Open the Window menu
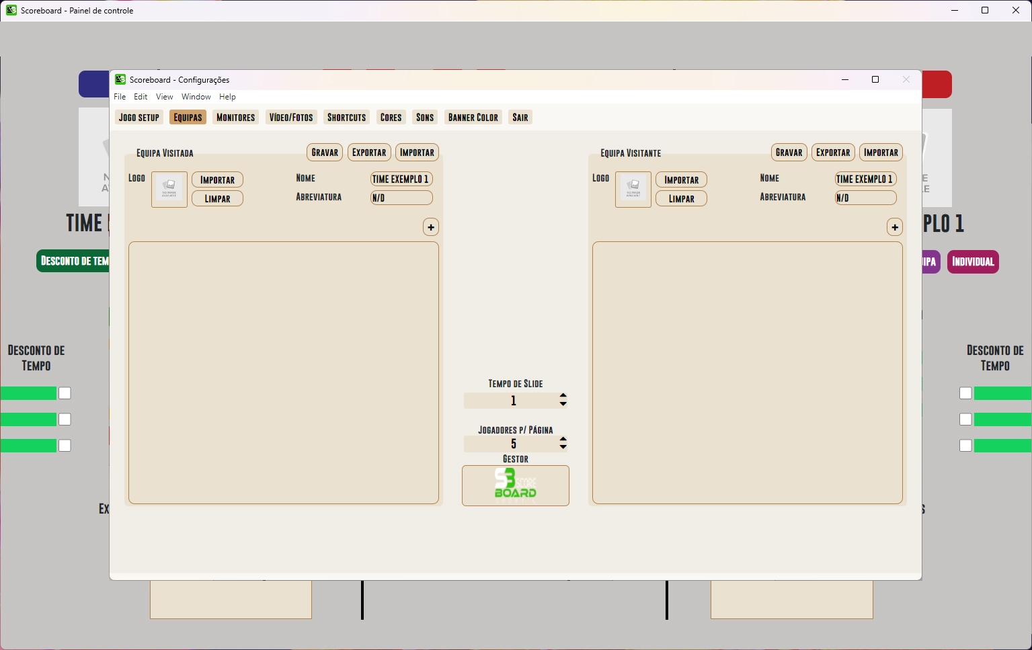 coord(196,97)
